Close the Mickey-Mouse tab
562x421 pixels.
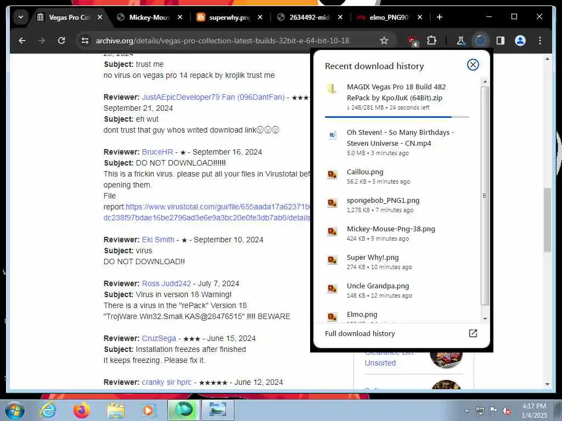180,17
